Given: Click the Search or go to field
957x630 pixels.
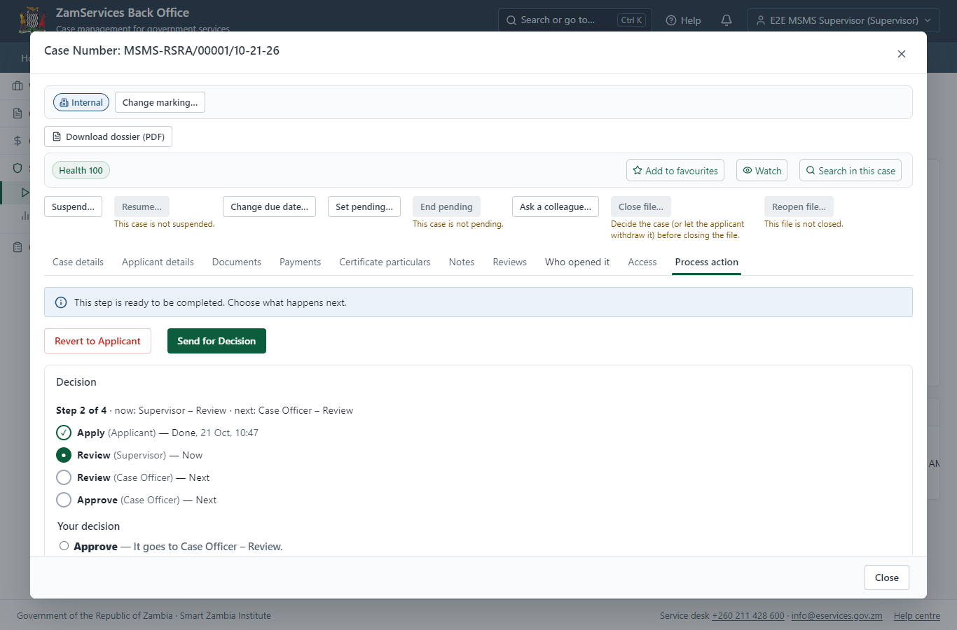Looking at the screenshot, I should pos(574,20).
